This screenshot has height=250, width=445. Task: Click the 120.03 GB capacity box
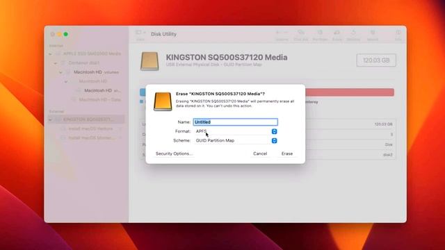376,60
